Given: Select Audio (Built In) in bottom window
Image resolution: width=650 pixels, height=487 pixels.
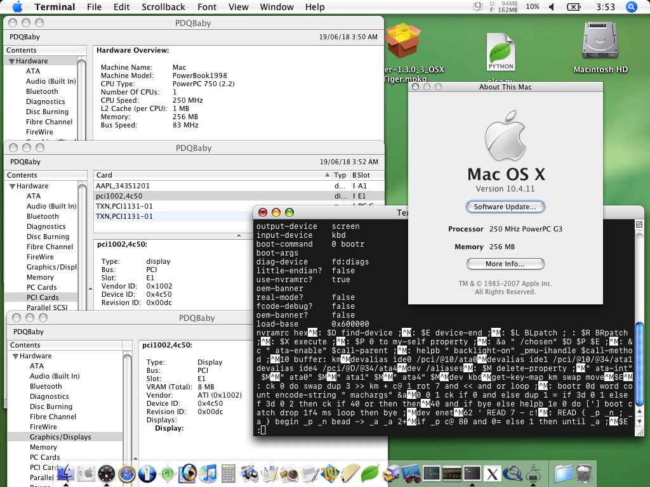Looking at the screenshot, I should (55, 376).
